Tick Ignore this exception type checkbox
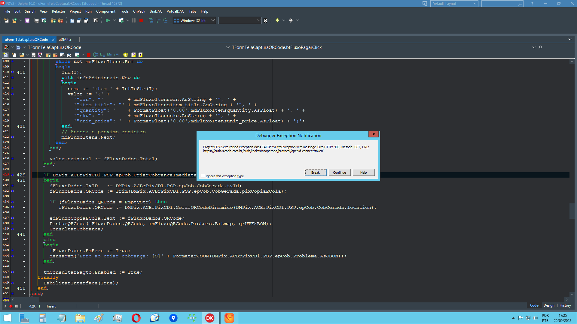 (203, 176)
